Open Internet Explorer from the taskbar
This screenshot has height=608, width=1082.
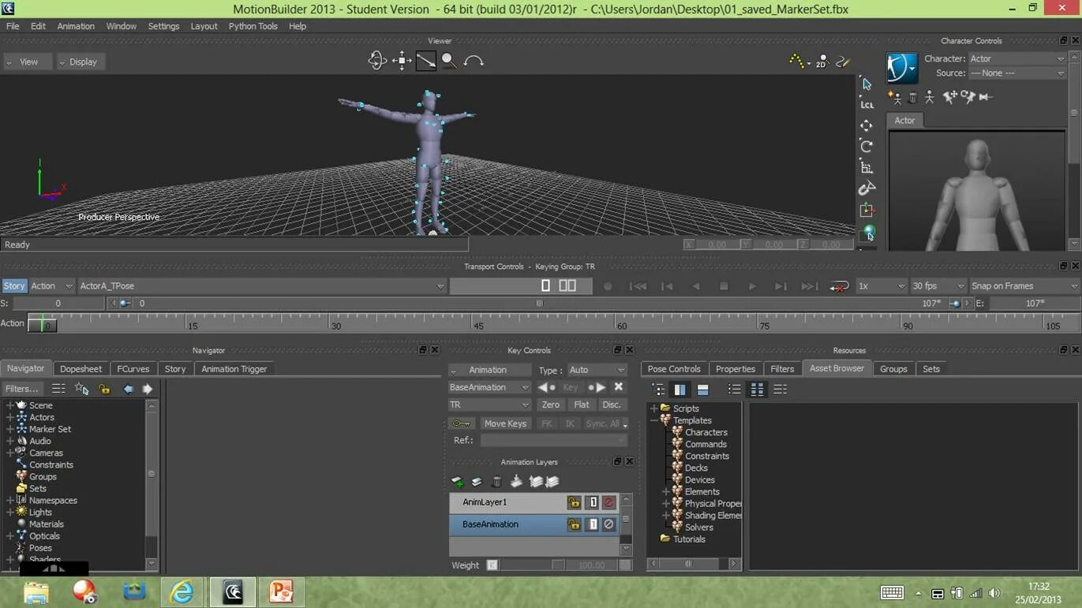(x=182, y=591)
